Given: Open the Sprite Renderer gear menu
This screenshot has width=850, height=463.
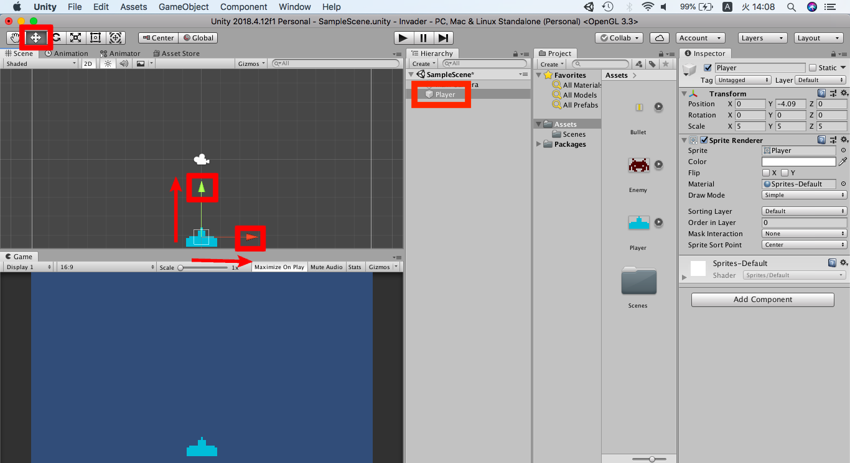Looking at the screenshot, I should pyautogui.click(x=844, y=140).
